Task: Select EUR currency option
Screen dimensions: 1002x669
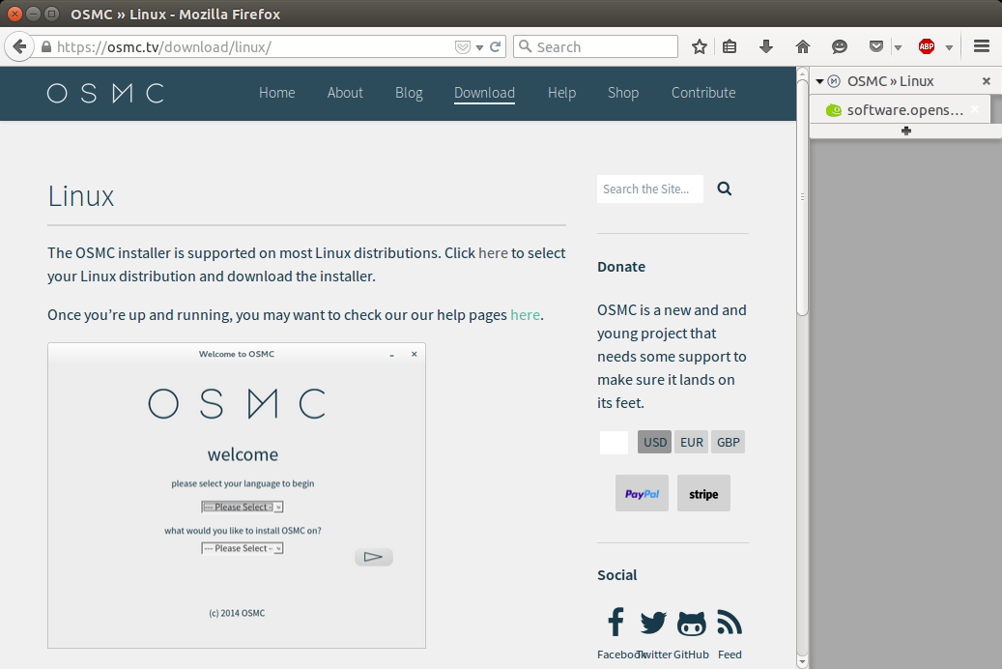Action: 692,443
